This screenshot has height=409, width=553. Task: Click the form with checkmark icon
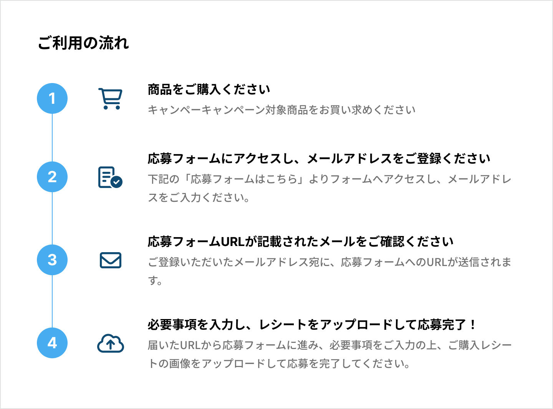110,177
